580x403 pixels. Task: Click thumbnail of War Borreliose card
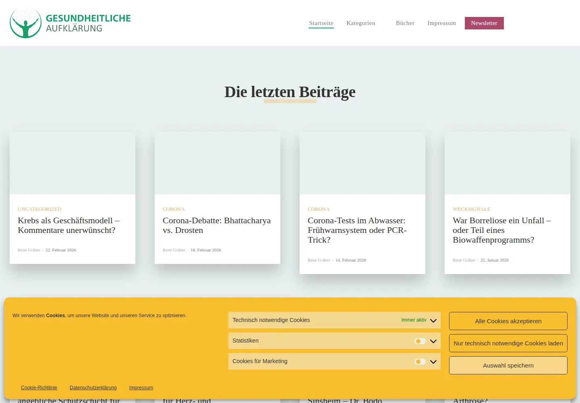[507, 163]
